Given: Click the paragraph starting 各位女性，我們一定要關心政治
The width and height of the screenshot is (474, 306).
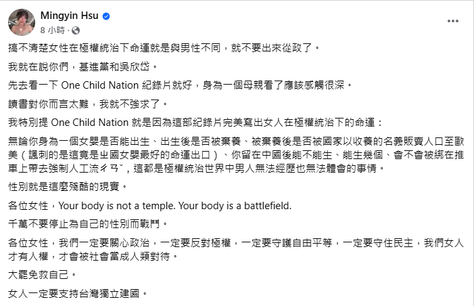Looking at the screenshot, I should pos(236,249).
